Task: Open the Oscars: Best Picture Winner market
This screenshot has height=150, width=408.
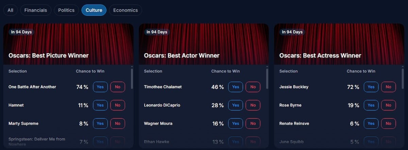Action: click(48, 56)
